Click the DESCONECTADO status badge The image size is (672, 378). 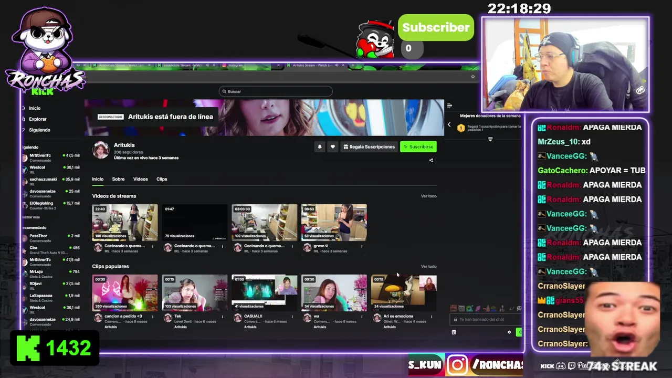click(x=111, y=117)
